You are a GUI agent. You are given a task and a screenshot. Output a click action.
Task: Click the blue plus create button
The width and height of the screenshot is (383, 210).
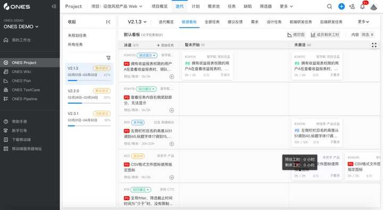click(342, 6)
